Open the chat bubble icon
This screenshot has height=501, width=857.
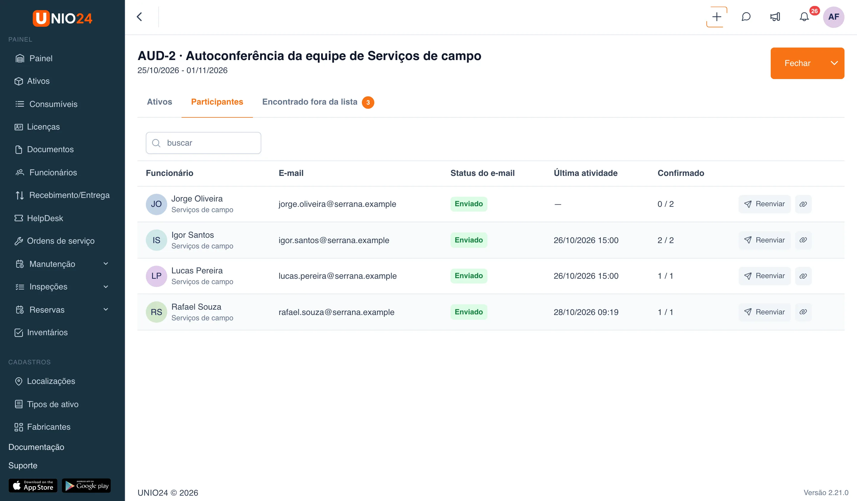pyautogui.click(x=746, y=17)
